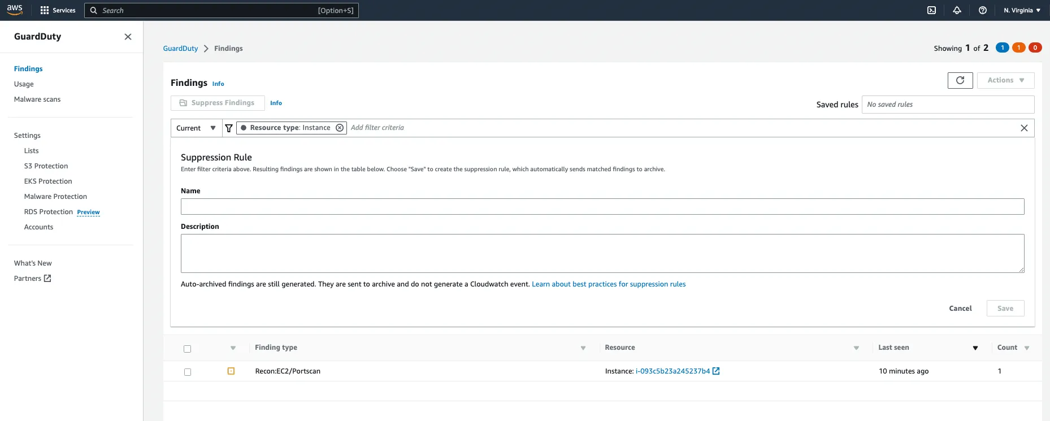This screenshot has width=1050, height=421.
Task: Click Info link next to Suppress Findings
Action: pyautogui.click(x=276, y=103)
